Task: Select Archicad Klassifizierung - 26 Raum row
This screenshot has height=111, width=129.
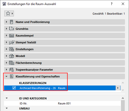Action: pyautogui.click(x=60, y=88)
